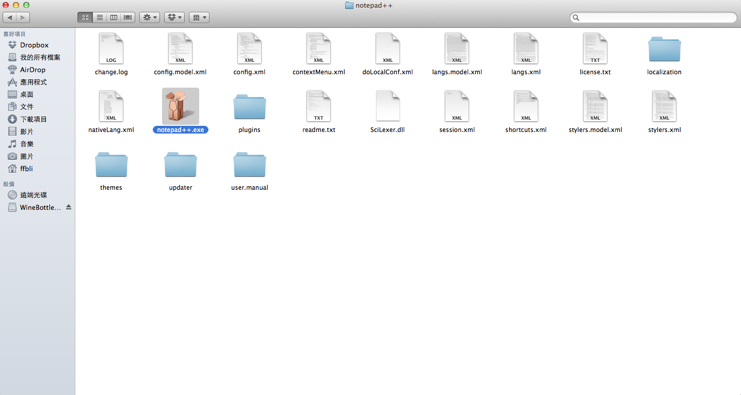Screen dimensions: 741x395
Task: Switch to column view
Action: [x=113, y=17]
